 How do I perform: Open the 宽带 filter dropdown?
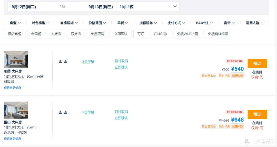(x=229, y=23)
